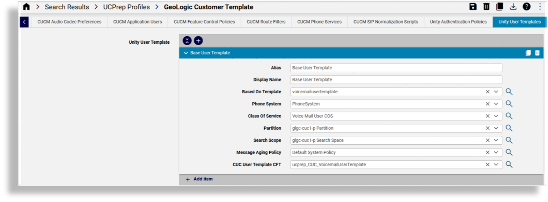Click the download icon in top toolbar
548x202 pixels.
pyautogui.click(x=513, y=7)
